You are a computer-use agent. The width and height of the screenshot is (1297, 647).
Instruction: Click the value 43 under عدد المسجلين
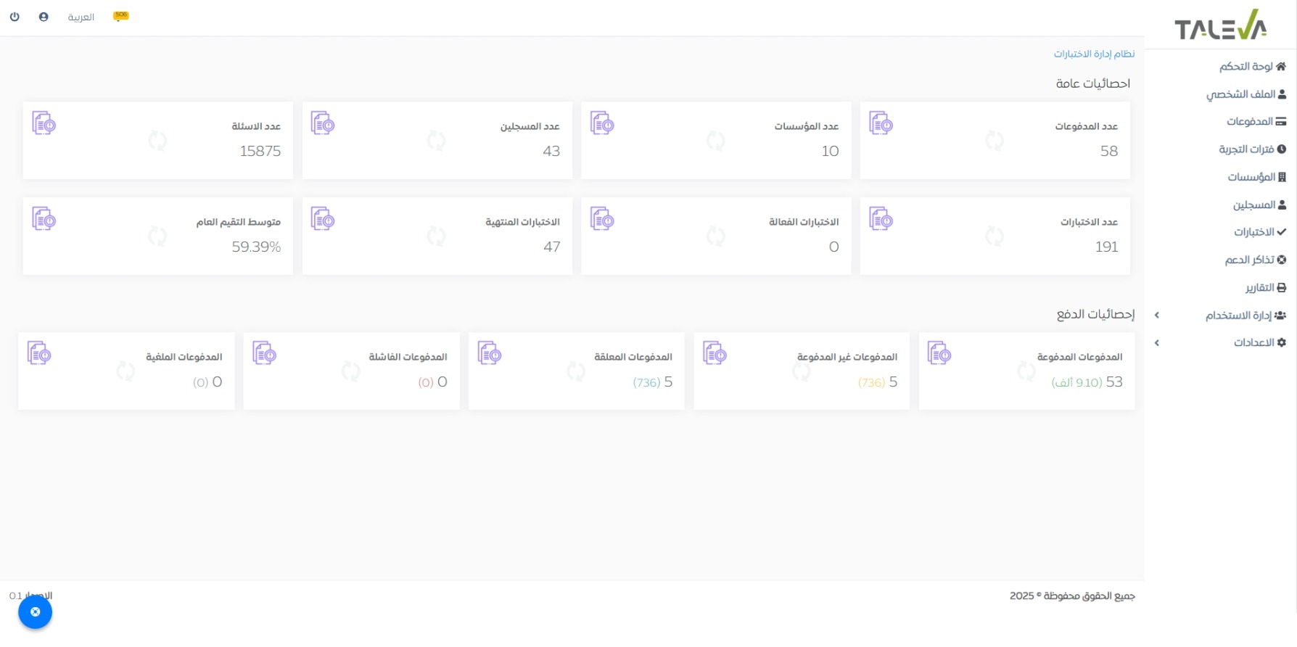551,152
